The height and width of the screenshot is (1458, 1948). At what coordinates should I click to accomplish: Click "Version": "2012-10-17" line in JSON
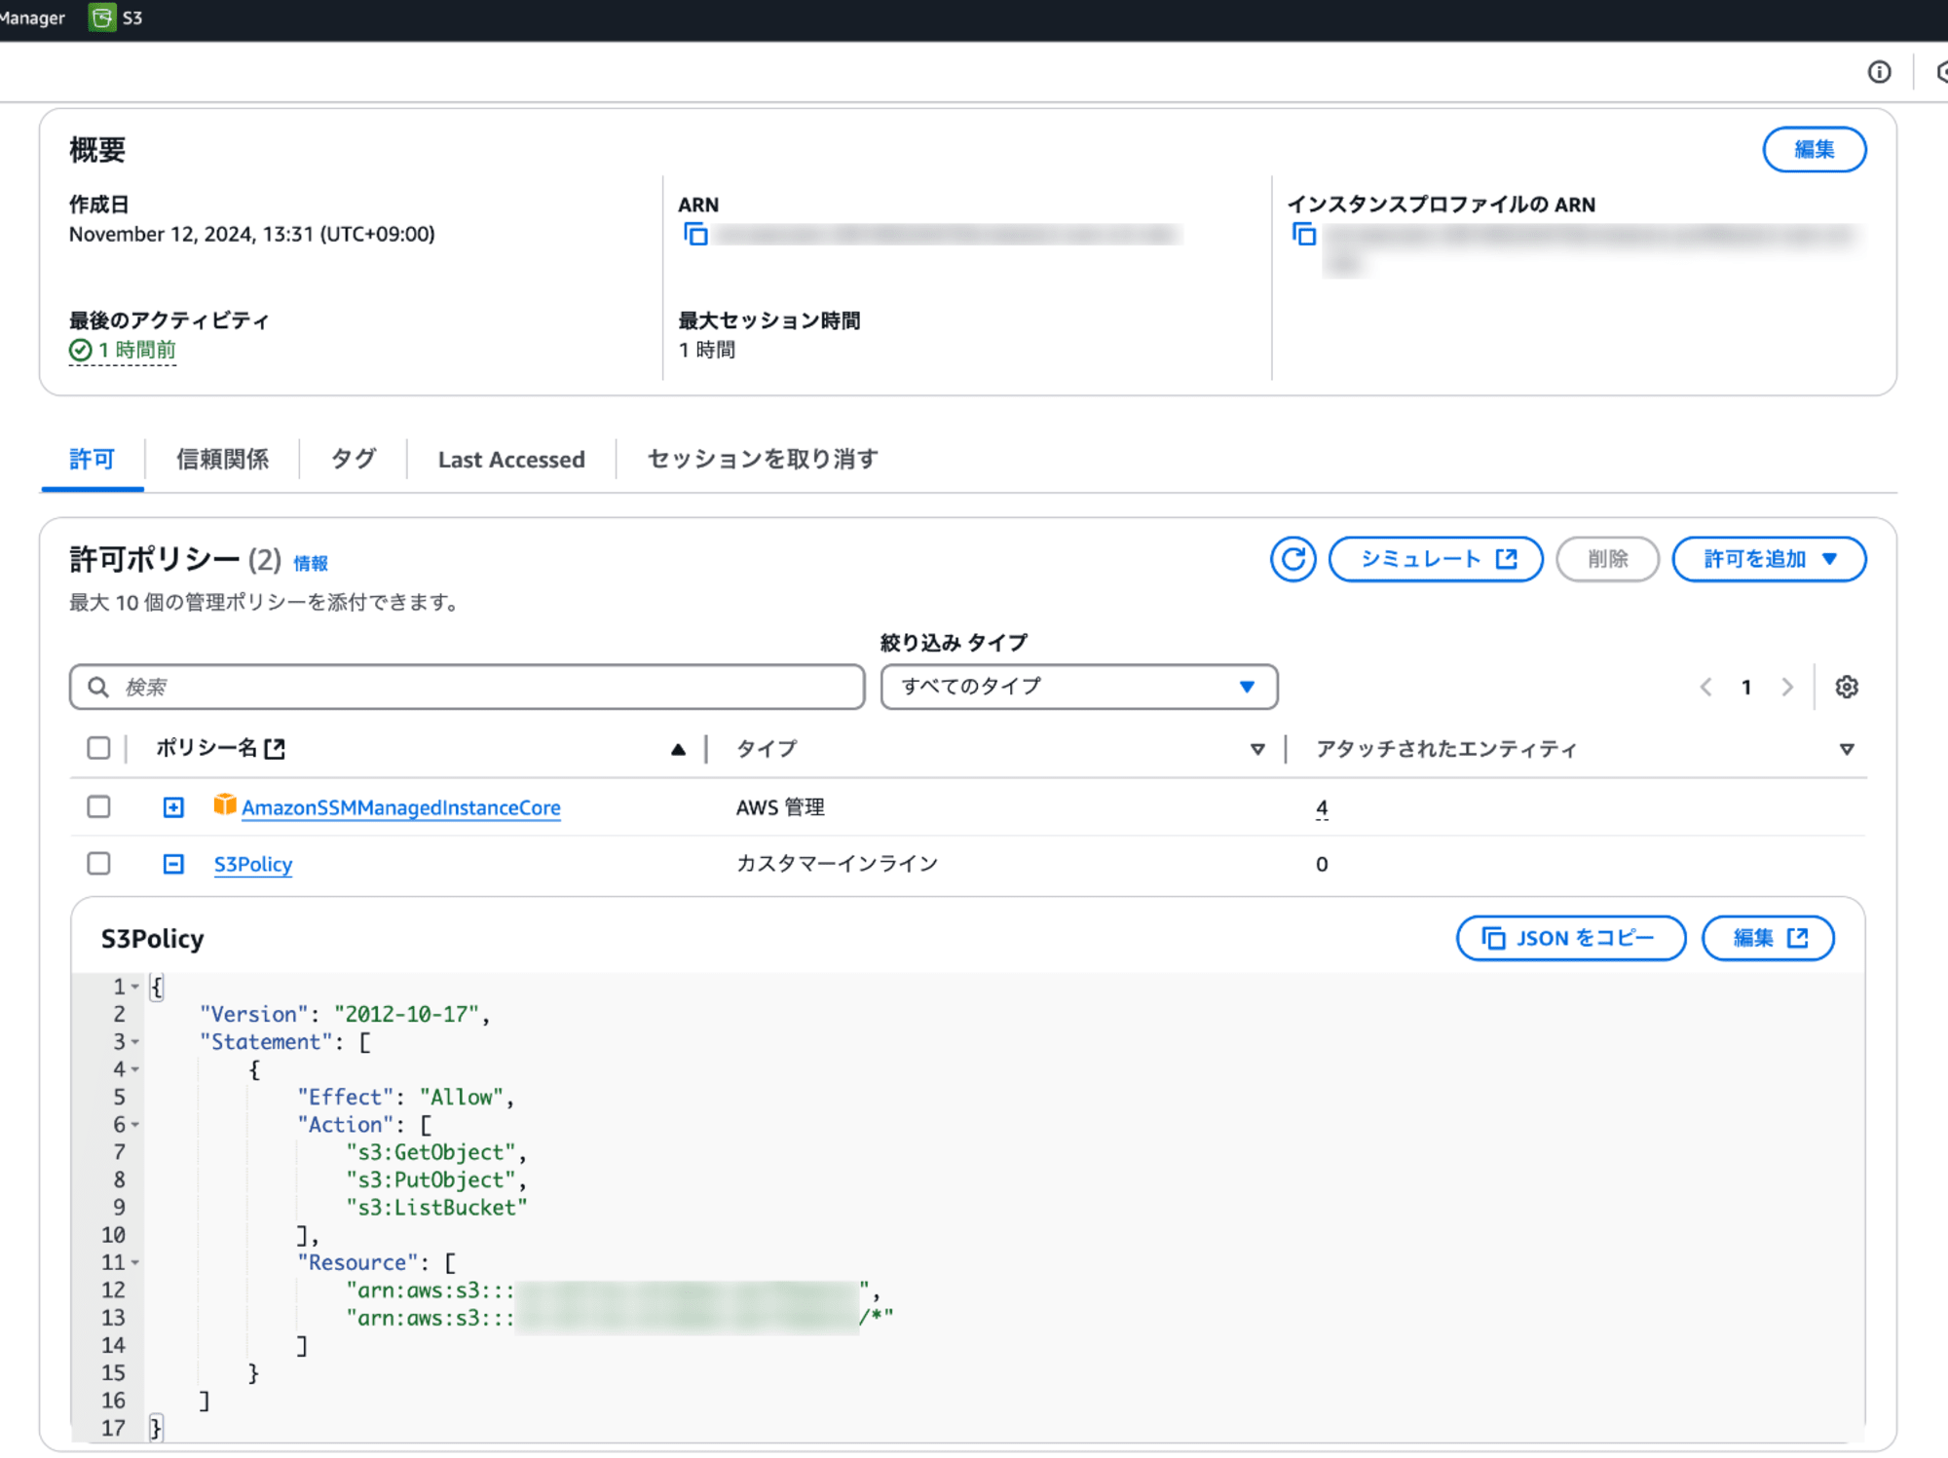point(345,1015)
